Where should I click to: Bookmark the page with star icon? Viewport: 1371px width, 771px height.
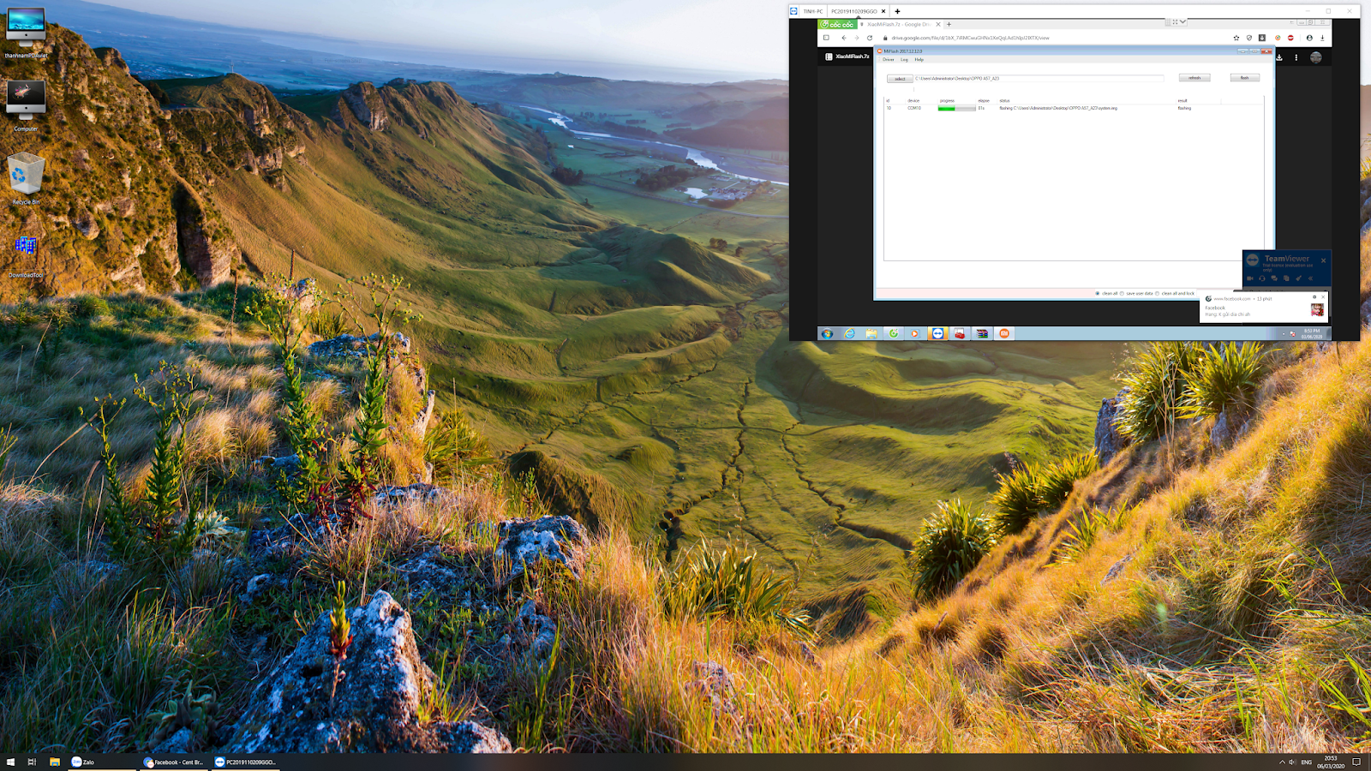[1236, 38]
